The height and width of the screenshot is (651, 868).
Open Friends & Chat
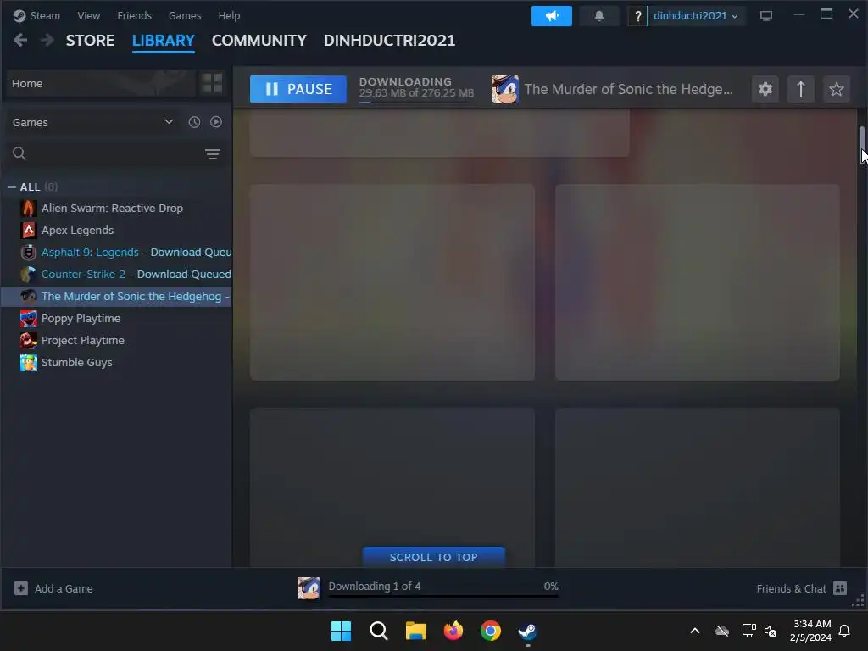click(x=791, y=588)
